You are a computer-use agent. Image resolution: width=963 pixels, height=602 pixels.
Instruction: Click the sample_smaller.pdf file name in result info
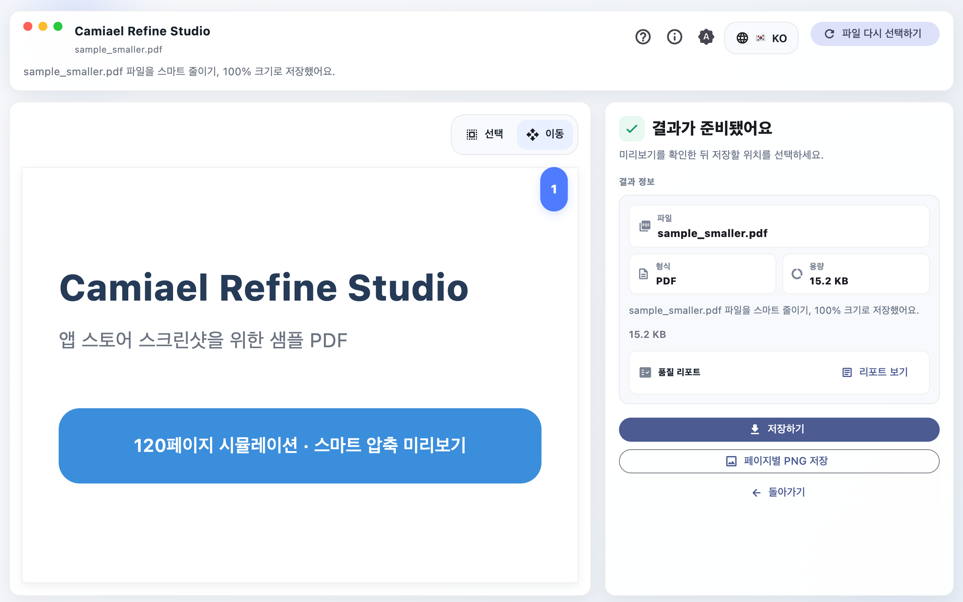[x=712, y=233]
